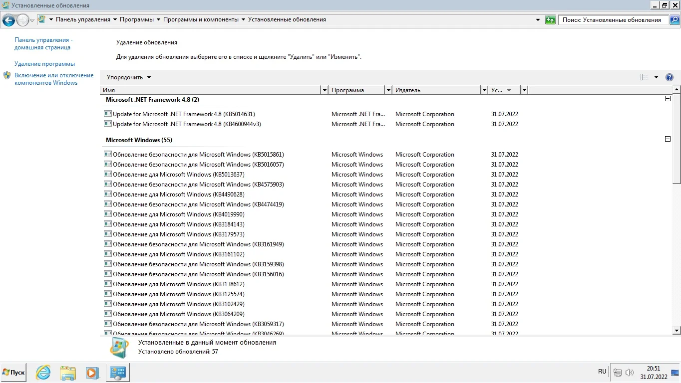Click the icon of update KB3102429
681x383 pixels.
coord(107,304)
